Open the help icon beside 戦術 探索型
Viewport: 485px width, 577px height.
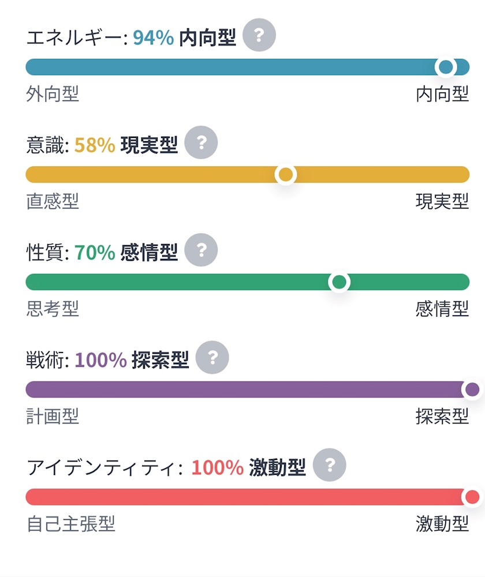(212, 357)
